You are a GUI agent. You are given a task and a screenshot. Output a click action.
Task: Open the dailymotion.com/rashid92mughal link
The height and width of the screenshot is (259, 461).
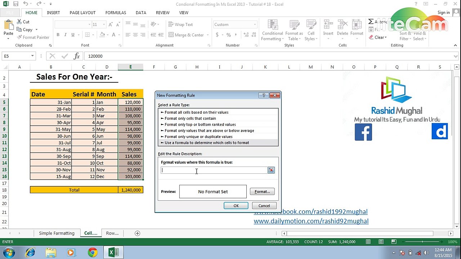click(311, 221)
